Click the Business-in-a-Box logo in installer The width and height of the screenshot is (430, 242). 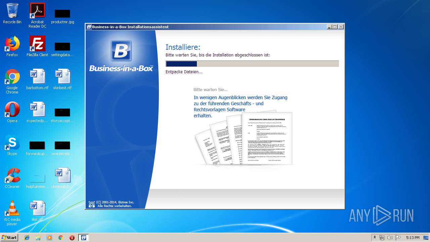coord(121,56)
